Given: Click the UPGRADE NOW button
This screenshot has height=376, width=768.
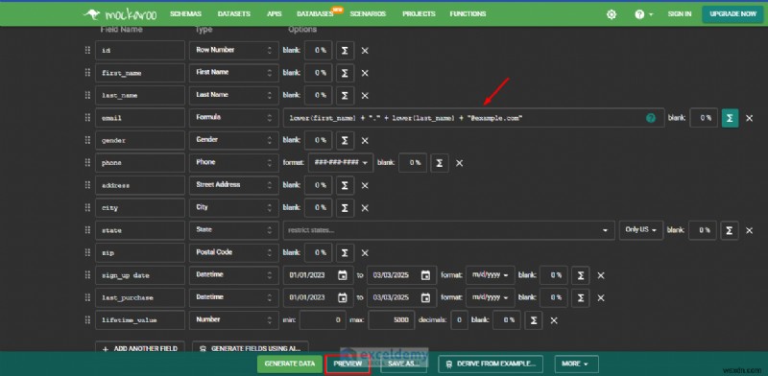Looking at the screenshot, I should point(732,14).
